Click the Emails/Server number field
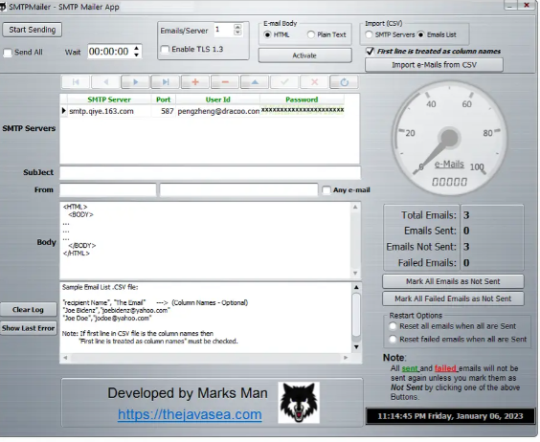540x442 pixels. (224, 30)
